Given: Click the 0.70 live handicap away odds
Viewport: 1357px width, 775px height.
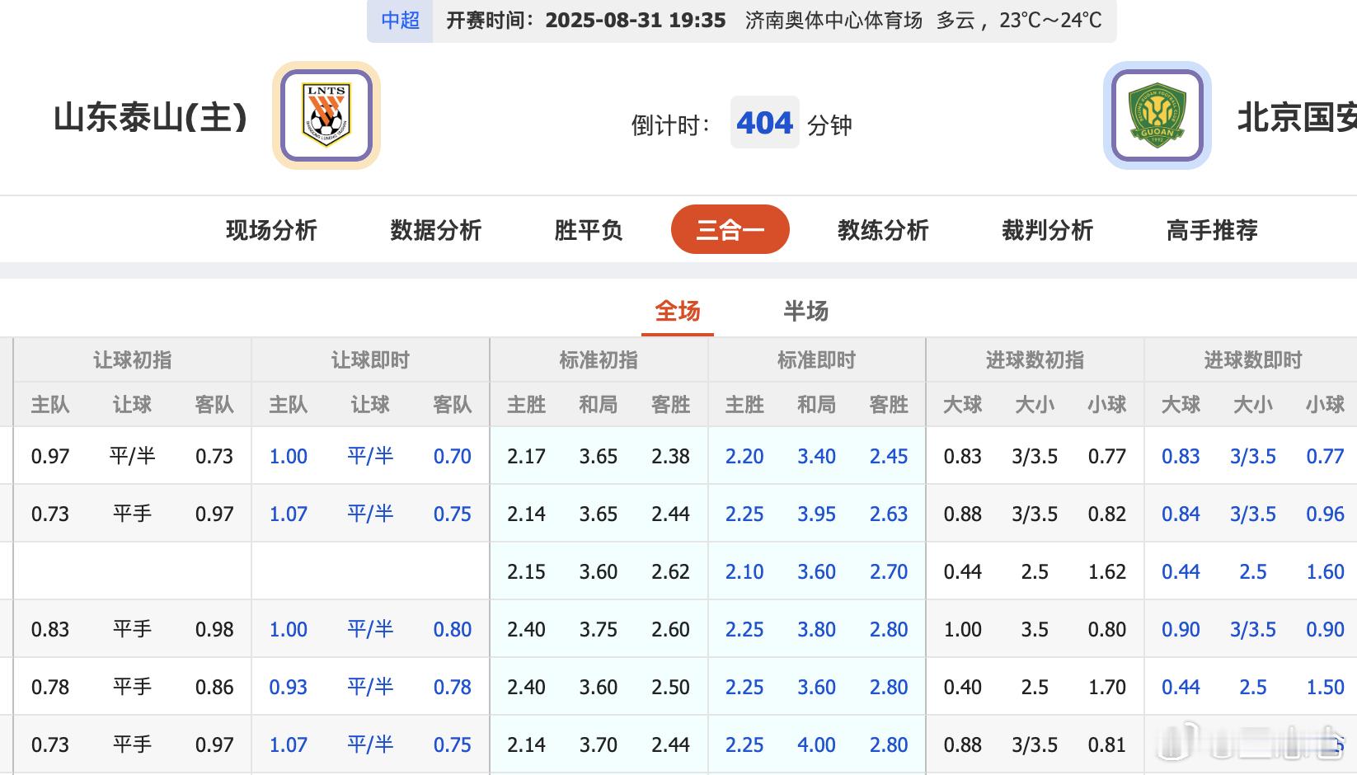Looking at the screenshot, I should [x=453, y=456].
